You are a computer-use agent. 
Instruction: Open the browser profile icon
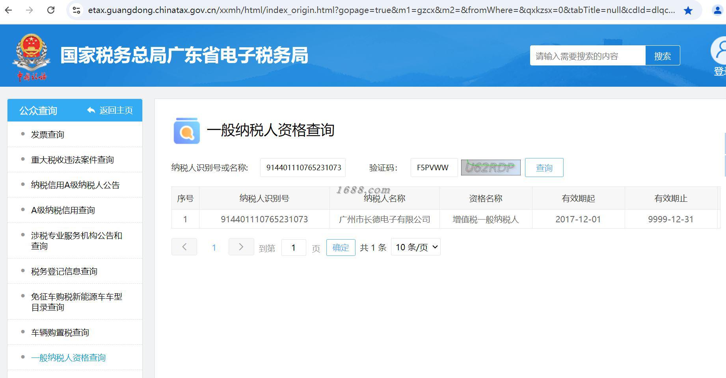(718, 10)
